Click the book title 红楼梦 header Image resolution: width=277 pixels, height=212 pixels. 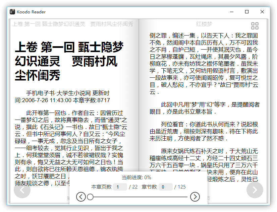coord(204,24)
